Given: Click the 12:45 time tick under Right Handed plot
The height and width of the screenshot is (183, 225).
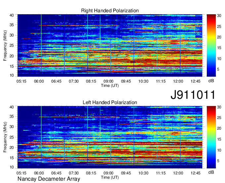Looking at the screenshot, I should [196, 81].
